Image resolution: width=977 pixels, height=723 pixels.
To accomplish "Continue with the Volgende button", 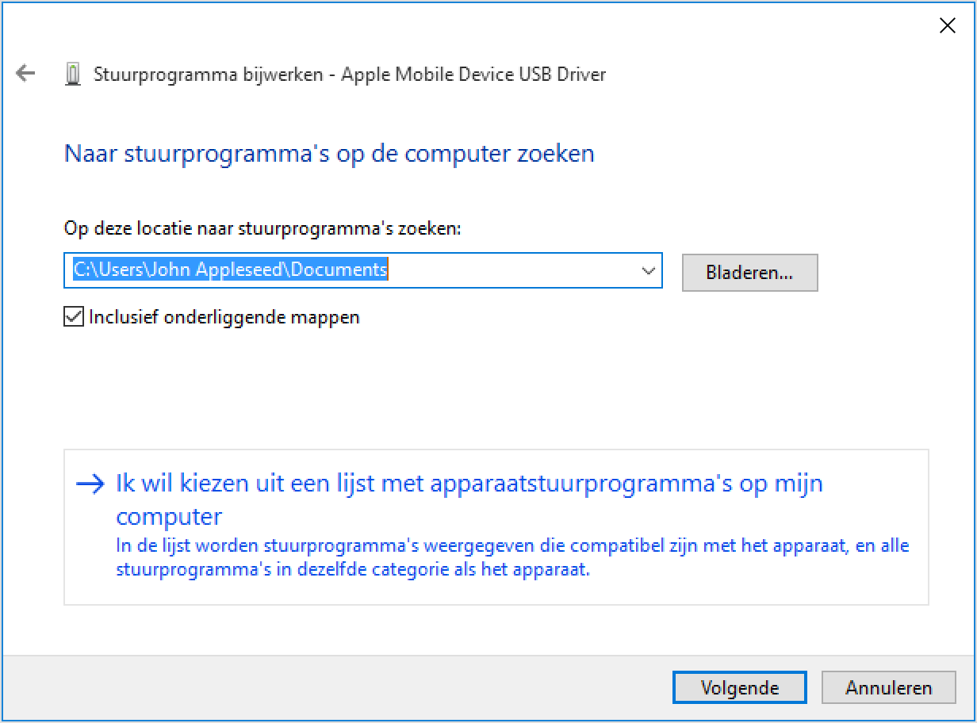I will pos(739,688).
